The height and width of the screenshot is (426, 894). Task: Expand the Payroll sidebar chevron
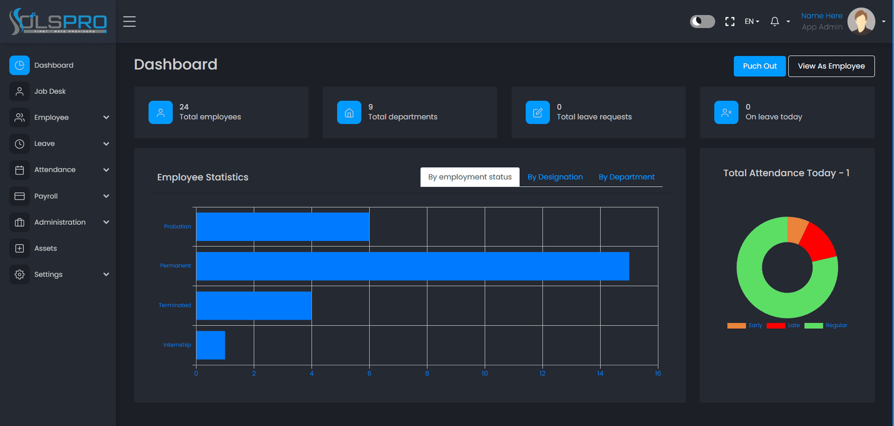106,196
